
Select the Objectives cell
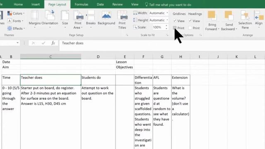click(x=125, y=67)
